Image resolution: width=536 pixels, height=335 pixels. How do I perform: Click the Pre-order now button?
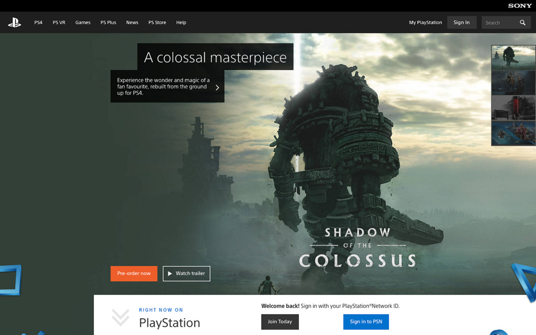click(x=133, y=273)
